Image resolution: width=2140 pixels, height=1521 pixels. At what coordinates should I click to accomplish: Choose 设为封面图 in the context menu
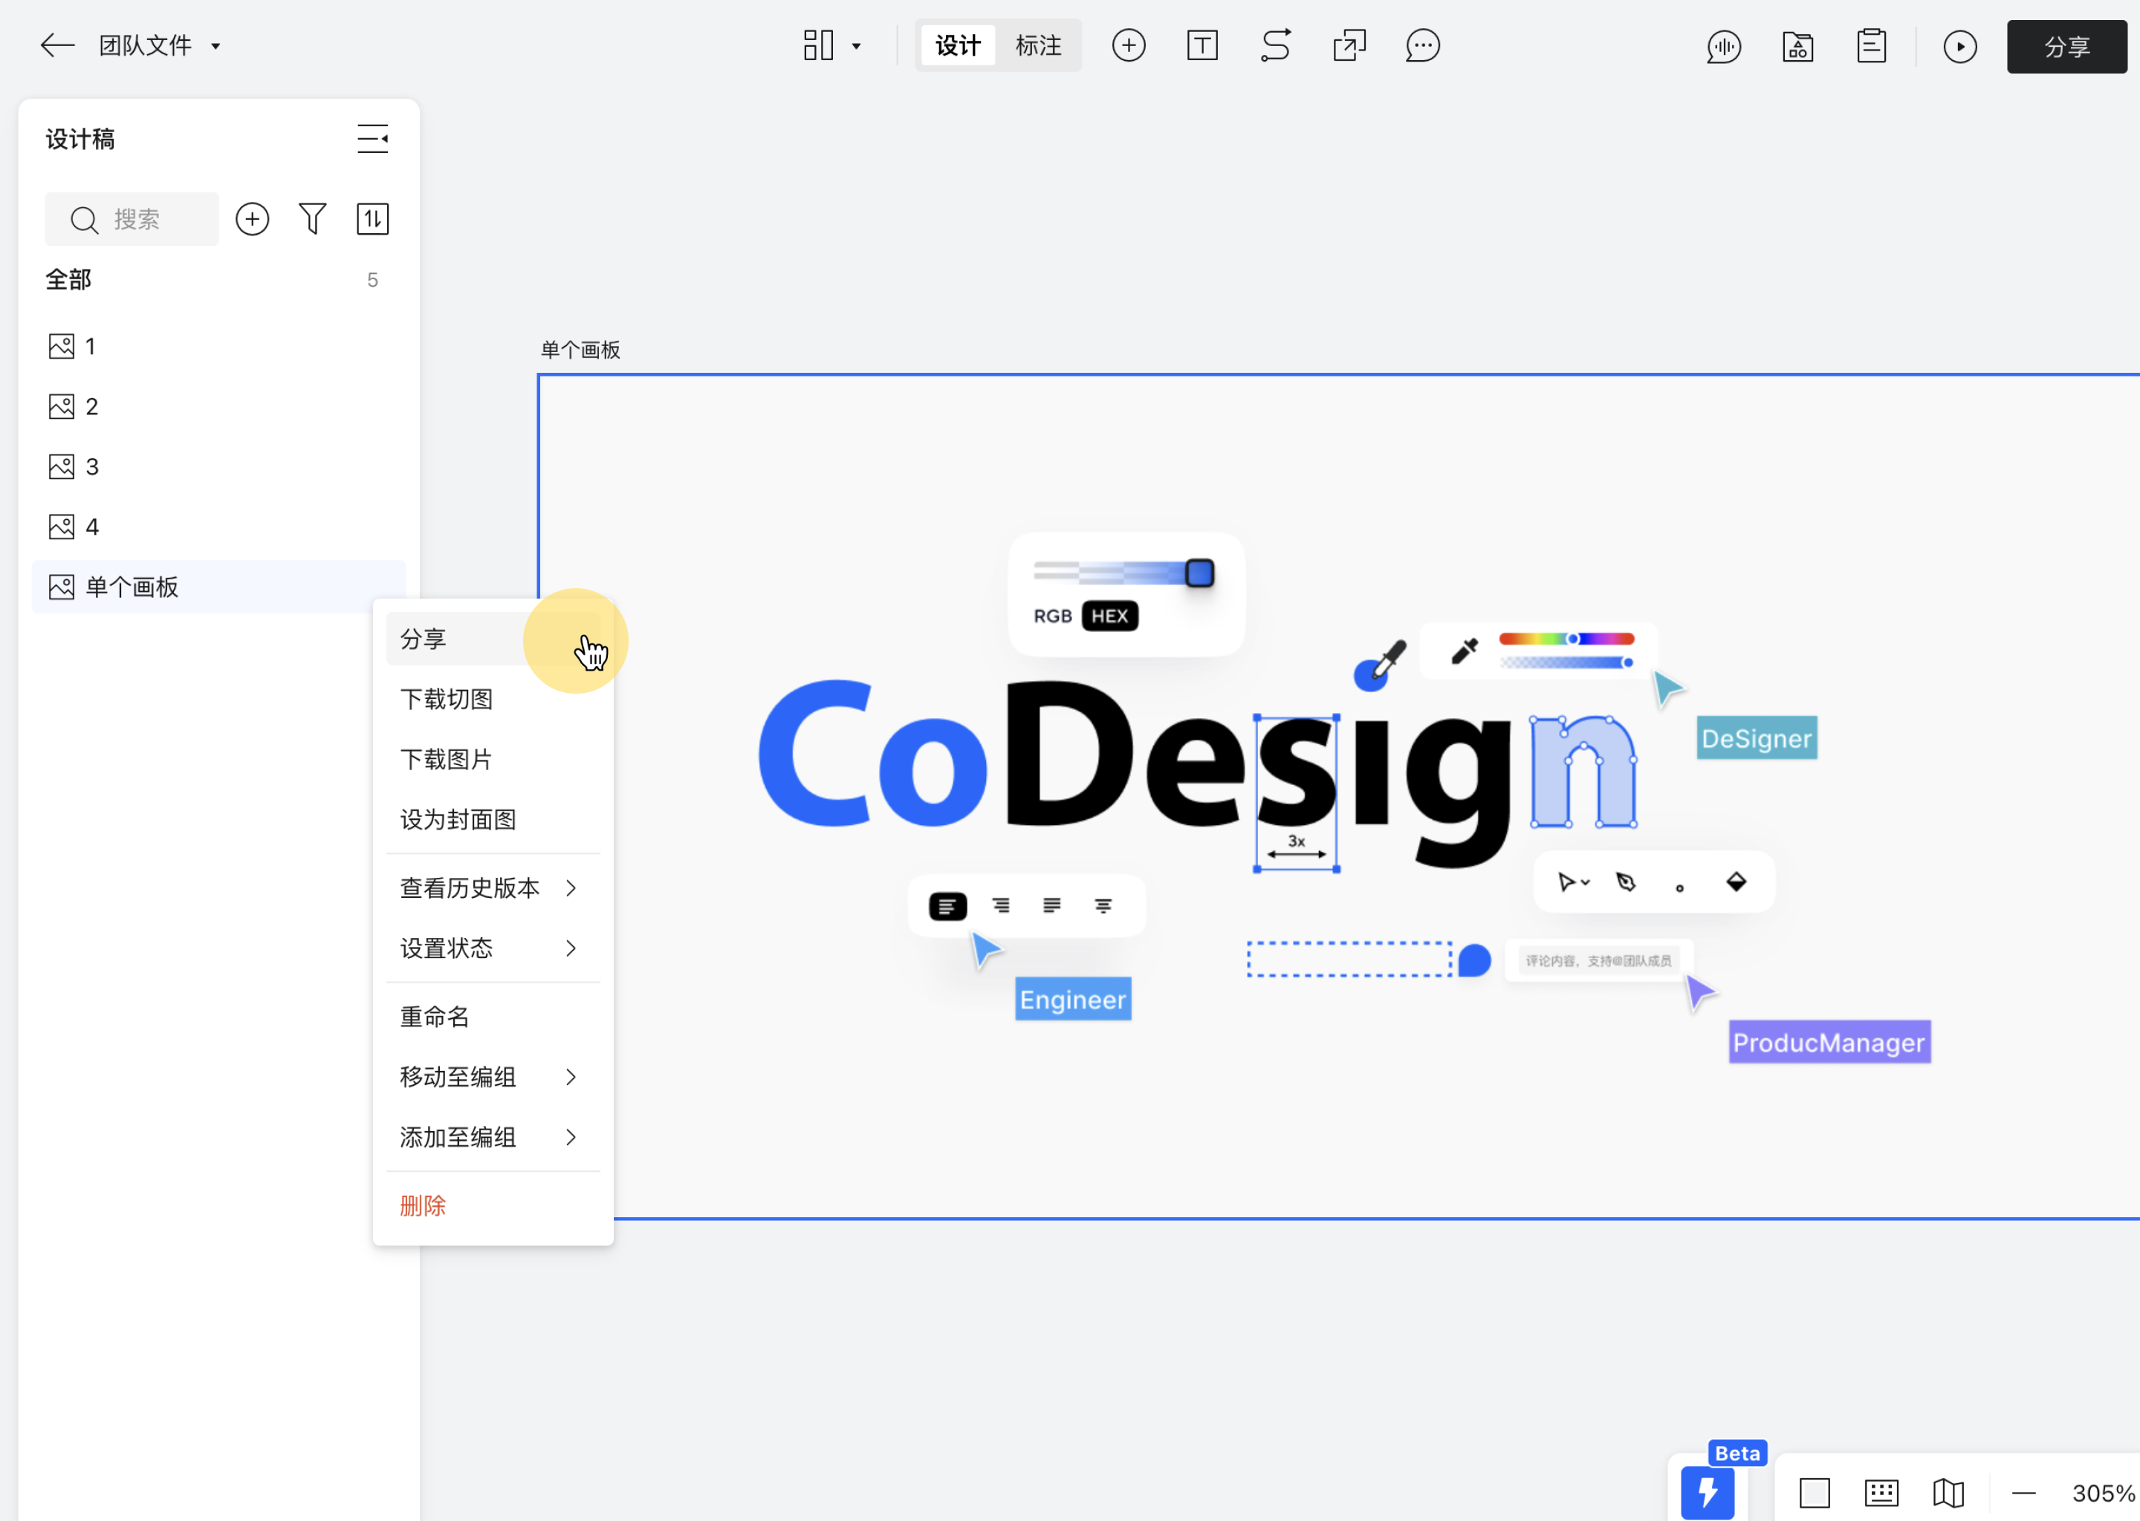(493, 819)
